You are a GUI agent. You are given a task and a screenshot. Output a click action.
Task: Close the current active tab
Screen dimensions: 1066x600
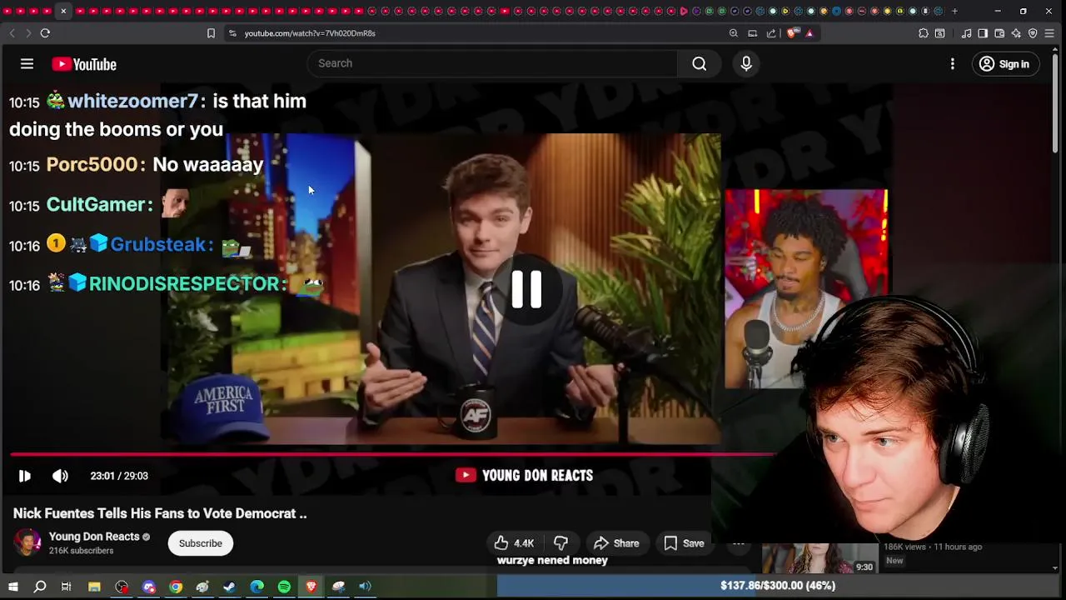click(63, 11)
